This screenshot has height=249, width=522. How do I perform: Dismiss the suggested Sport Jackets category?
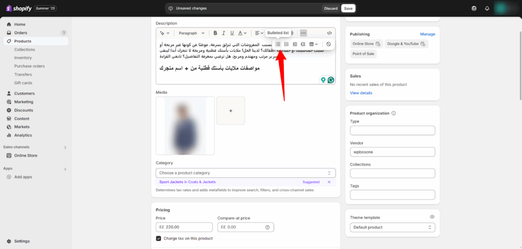[x=329, y=182]
